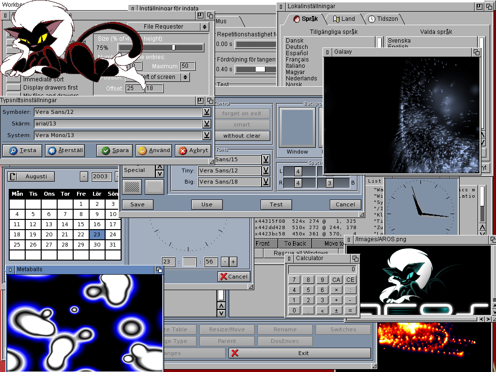Click the Use button
Image resolution: width=496 pixels, height=372 pixels.
(207, 204)
